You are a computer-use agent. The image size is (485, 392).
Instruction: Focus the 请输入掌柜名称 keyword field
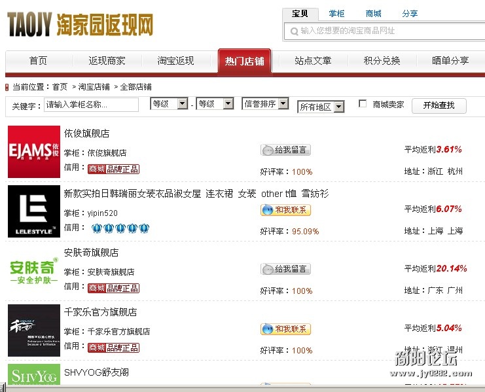91,105
